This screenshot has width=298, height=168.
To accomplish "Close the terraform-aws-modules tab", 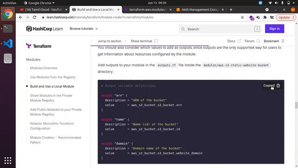I will pyautogui.click(x=170, y=9).
